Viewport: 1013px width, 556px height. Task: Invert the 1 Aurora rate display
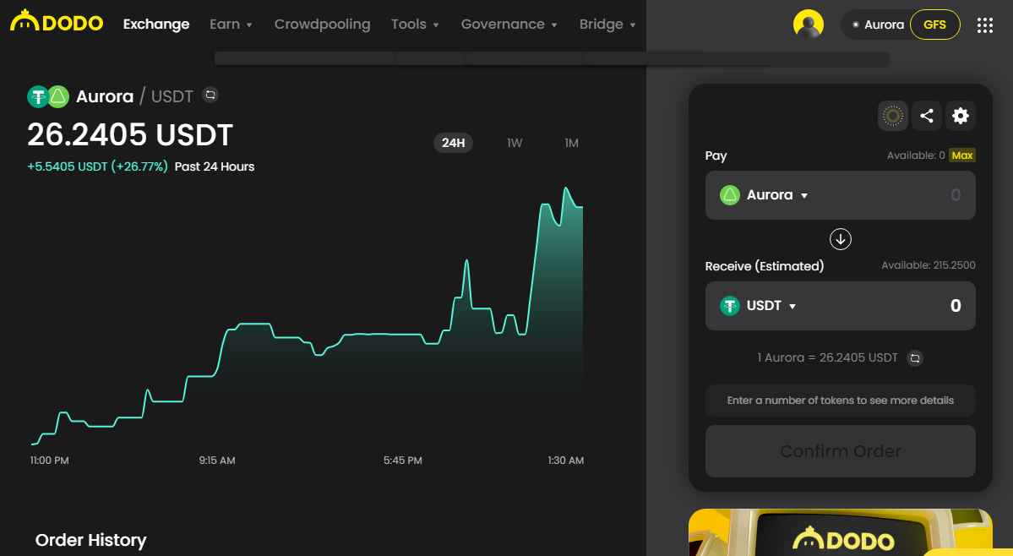pyautogui.click(x=915, y=357)
